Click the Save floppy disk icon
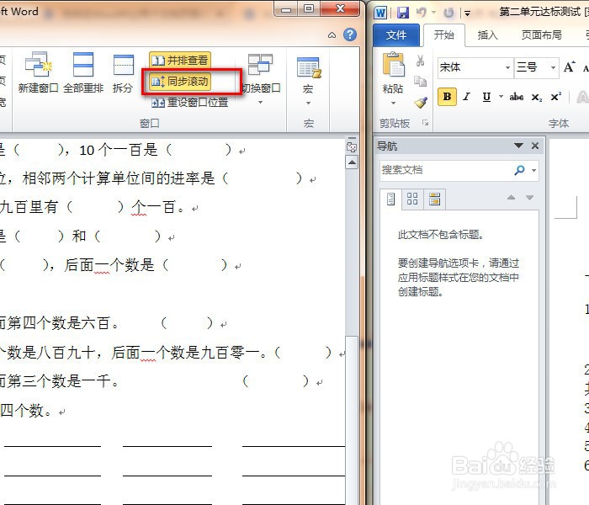The image size is (589, 505). click(x=403, y=13)
